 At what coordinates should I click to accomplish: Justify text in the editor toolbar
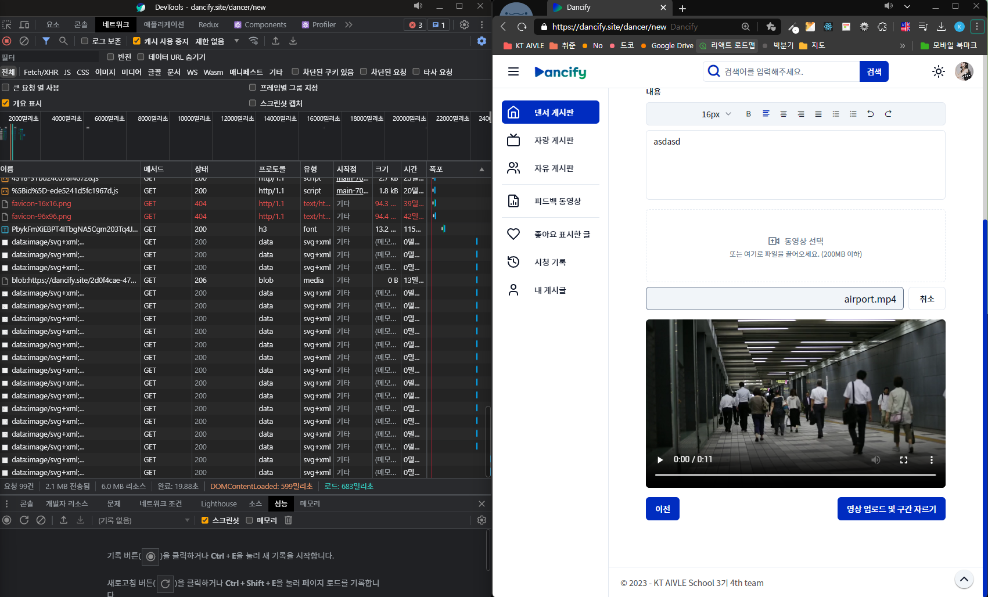[x=818, y=114]
